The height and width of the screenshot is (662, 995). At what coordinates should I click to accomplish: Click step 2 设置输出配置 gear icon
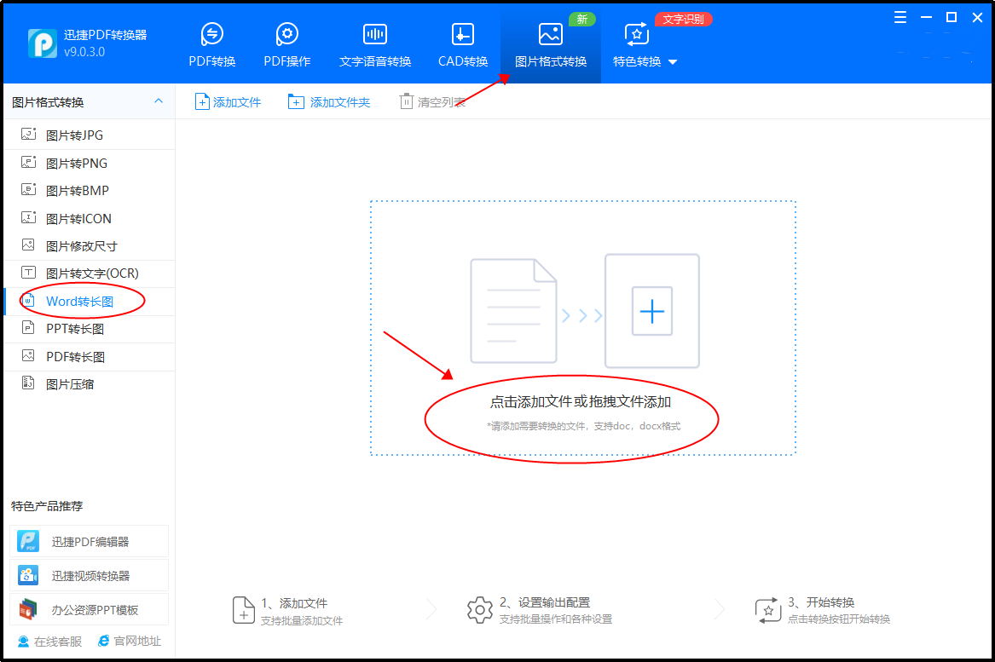(480, 610)
